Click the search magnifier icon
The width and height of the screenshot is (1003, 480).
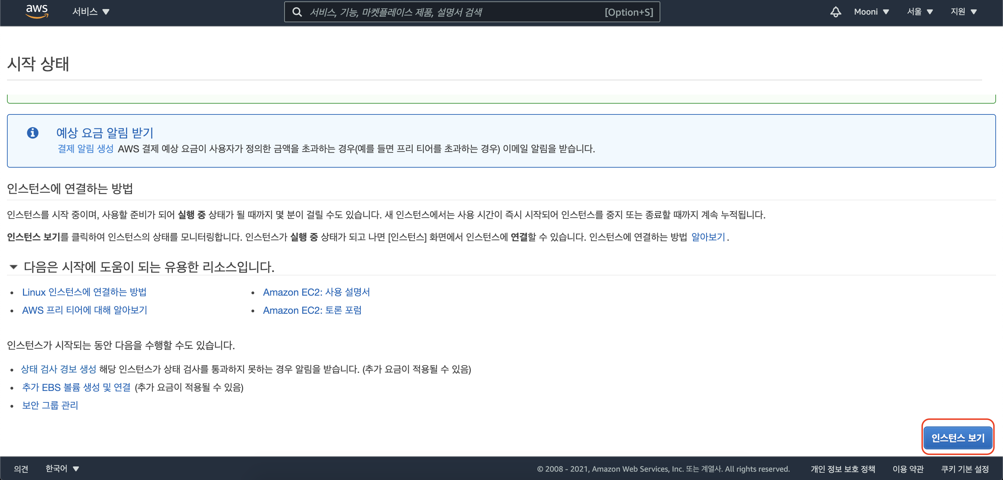click(x=297, y=12)
